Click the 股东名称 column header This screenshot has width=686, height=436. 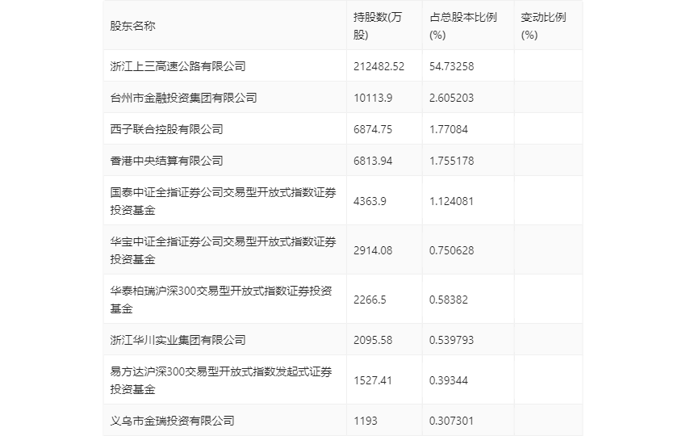click(x=132, y=26)
